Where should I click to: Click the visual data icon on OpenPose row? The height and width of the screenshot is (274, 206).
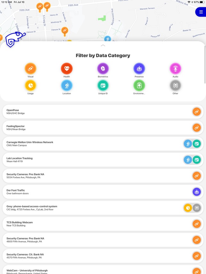[x=196, y=111]
